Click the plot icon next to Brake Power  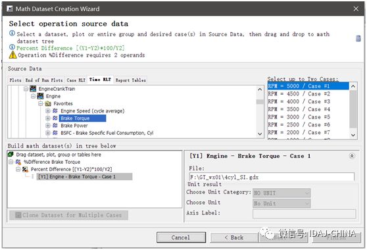pos(55,126)
